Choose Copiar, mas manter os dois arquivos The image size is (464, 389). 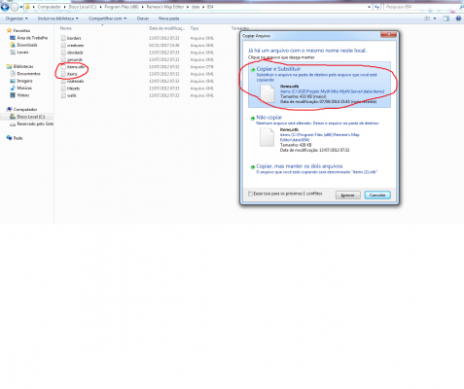coord(300,166)
